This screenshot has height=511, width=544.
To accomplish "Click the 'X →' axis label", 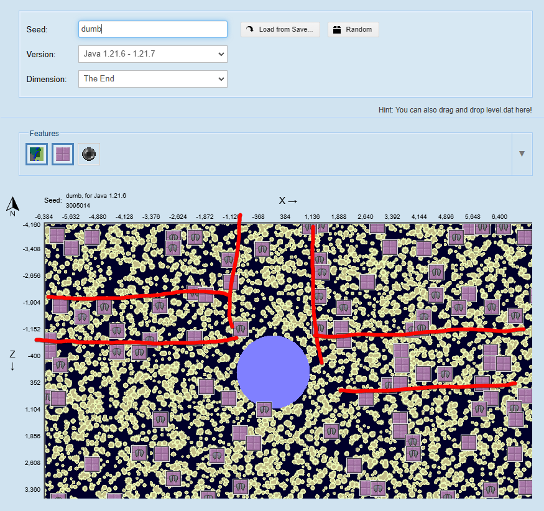I will tap(288, 201).
